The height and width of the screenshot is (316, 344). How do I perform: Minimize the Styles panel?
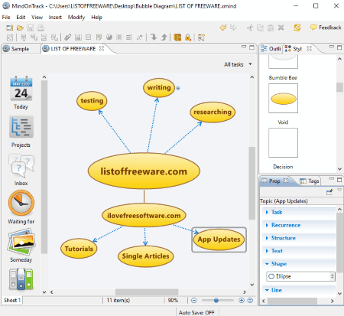331,47
